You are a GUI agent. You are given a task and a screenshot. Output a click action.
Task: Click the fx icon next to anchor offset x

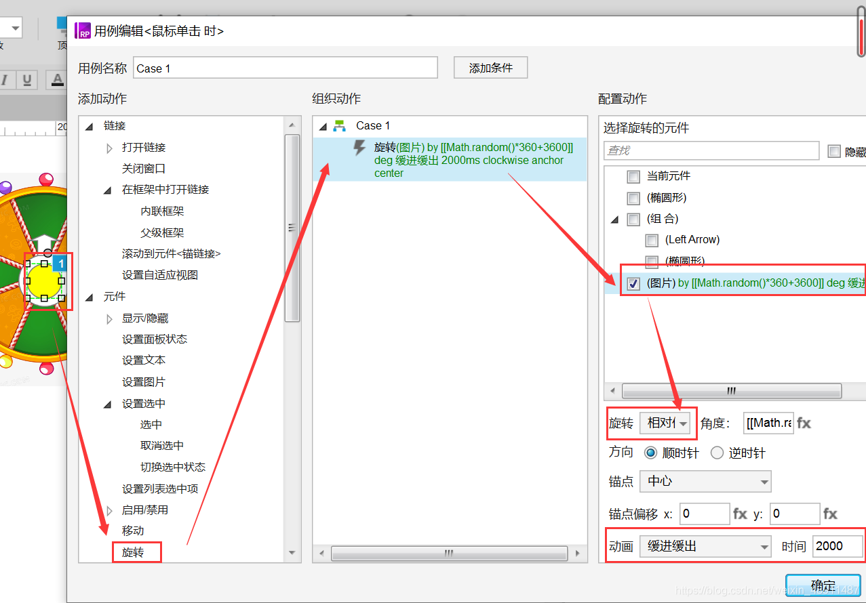(x=740, y=514)
